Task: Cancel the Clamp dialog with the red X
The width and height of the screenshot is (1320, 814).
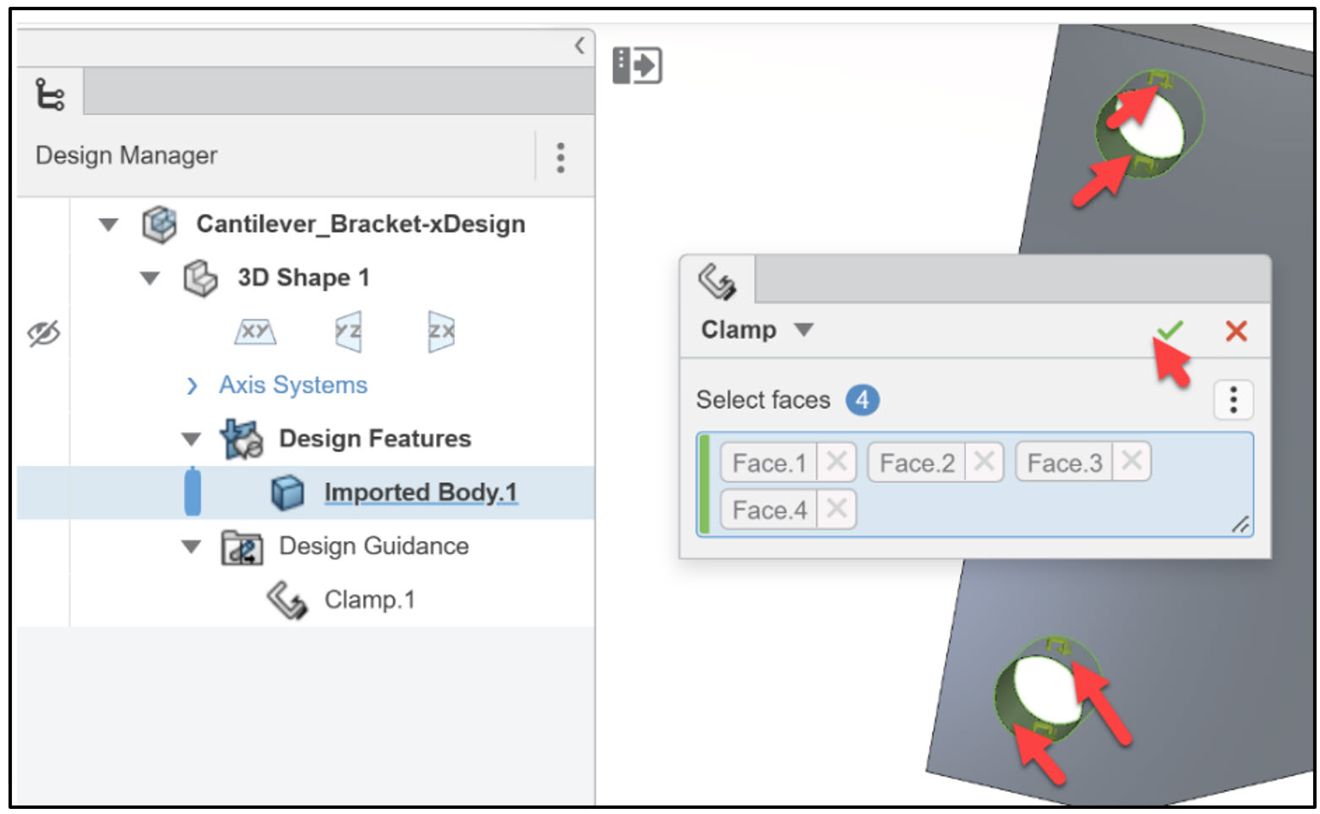Action: tap(1235, 331)
